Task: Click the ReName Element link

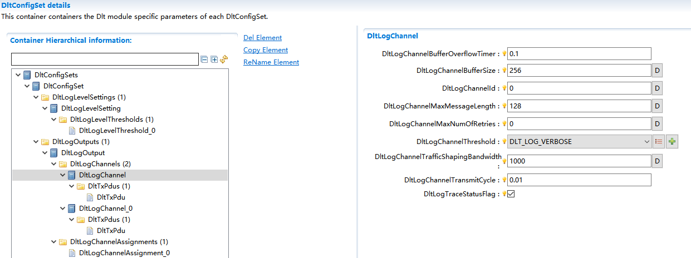Action: pyautogui.click(x=271, y=62)
